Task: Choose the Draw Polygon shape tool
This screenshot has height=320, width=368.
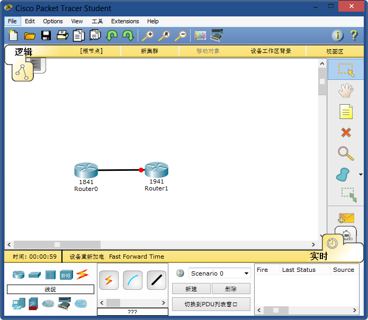Action: (x=343, y=175)
